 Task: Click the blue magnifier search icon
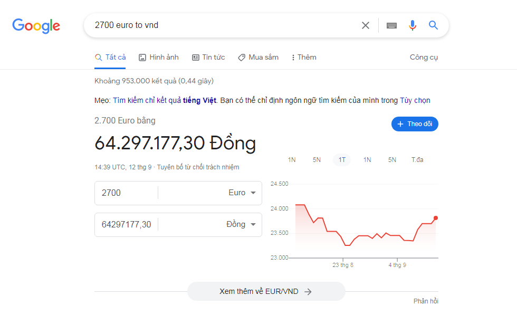pos(433,25)
